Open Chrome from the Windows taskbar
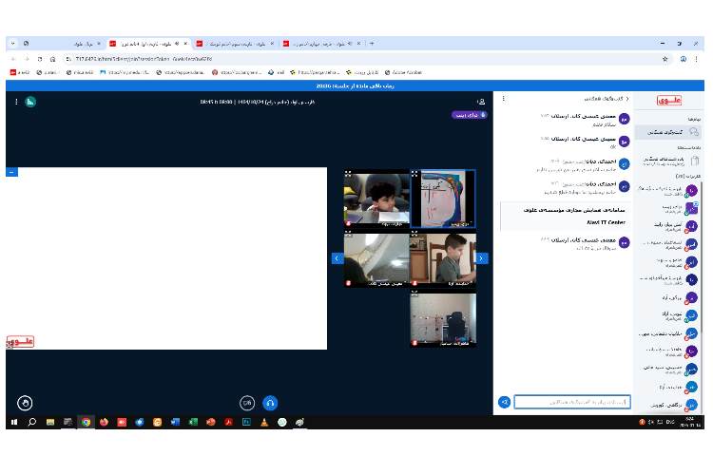 86,422
